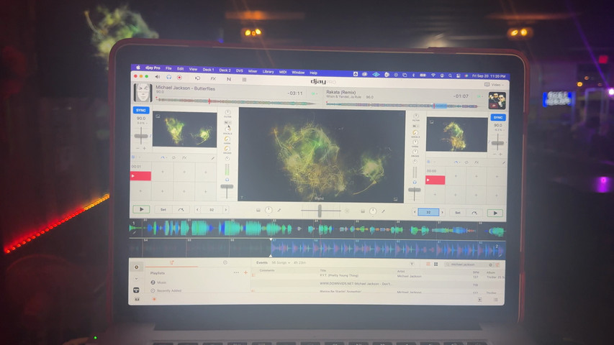Click the image icon in Deck 1 video preview
614x345 pixels.
click(x=158, y=116)
